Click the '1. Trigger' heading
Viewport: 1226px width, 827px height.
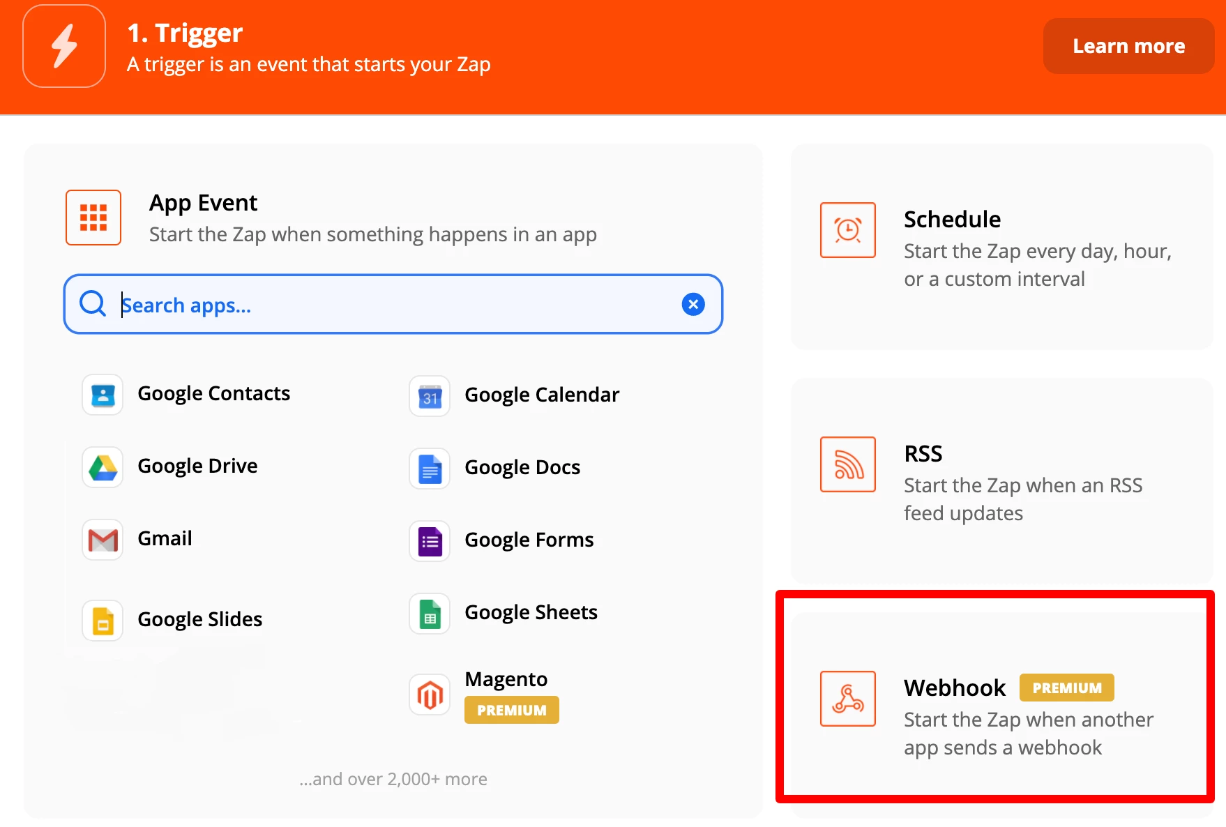pos(185,33)
